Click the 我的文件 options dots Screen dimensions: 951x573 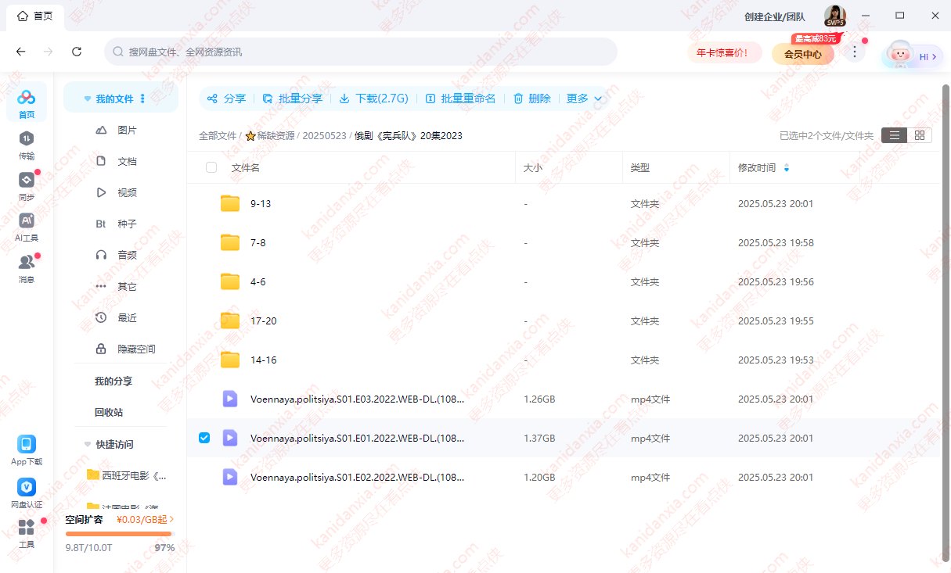(142, 98)
